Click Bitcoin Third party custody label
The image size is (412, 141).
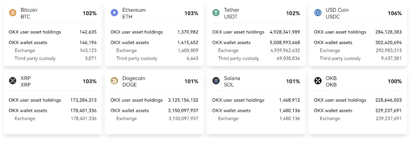[35, 58]
